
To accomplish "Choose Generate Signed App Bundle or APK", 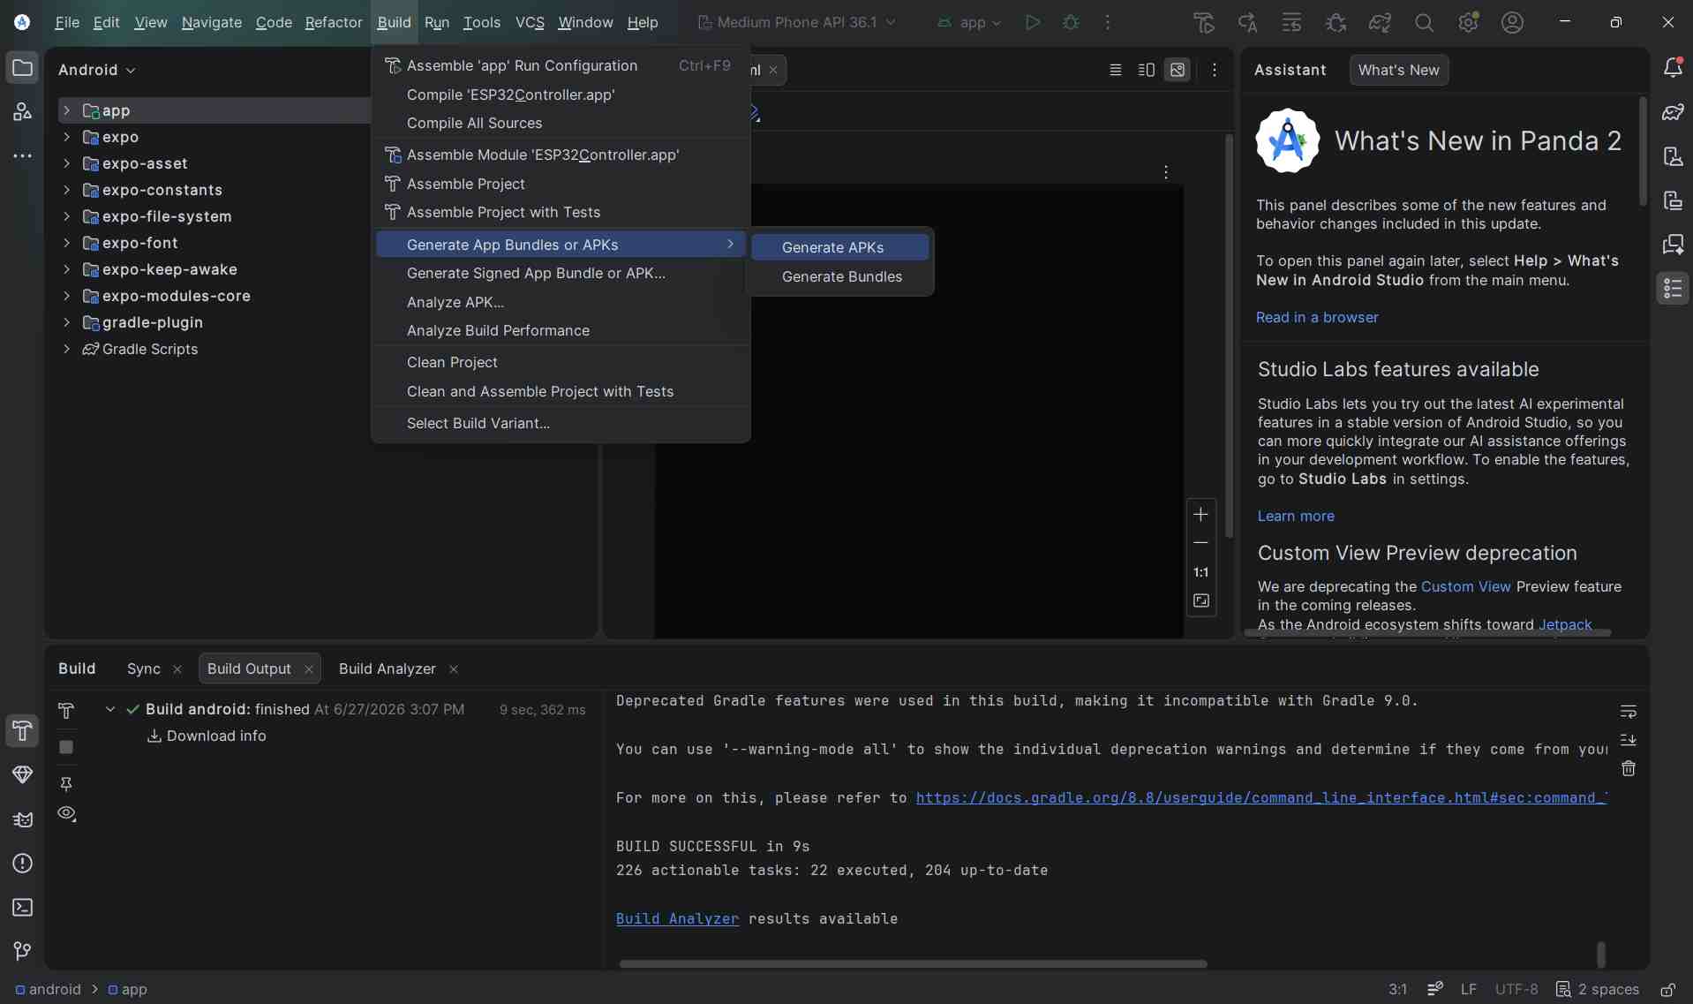I will click(561, 273).
